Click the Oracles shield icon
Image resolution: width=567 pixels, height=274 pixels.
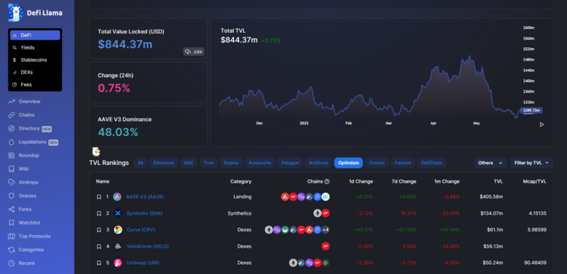pyautogui.click(x=11, y=195)
